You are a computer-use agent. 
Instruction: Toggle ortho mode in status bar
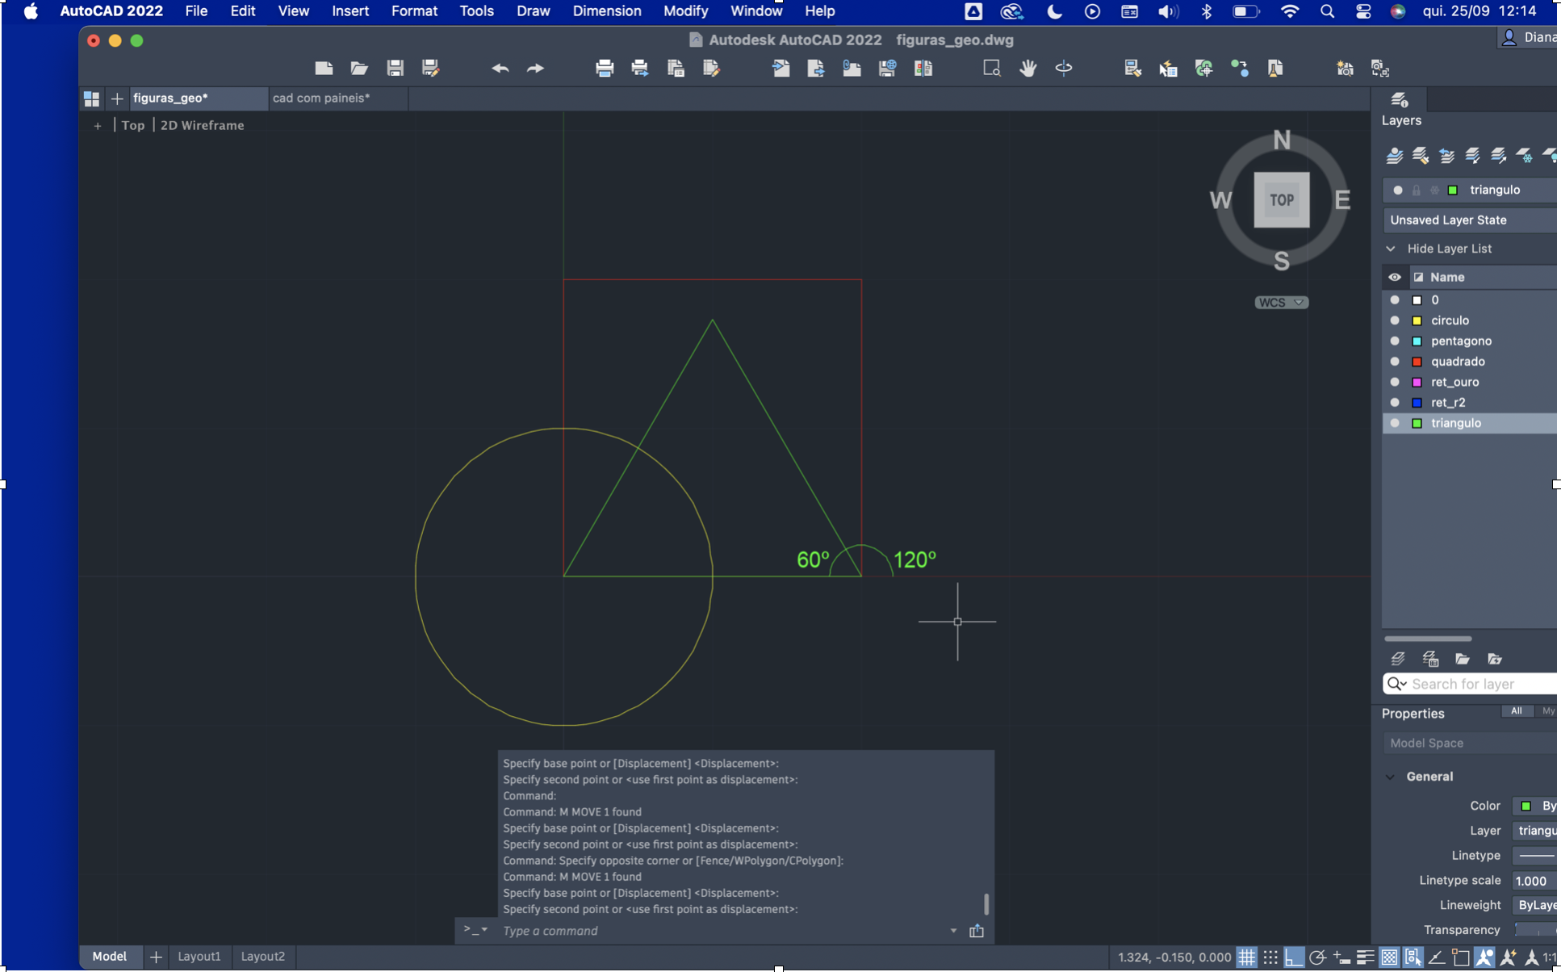[1294, 957]
